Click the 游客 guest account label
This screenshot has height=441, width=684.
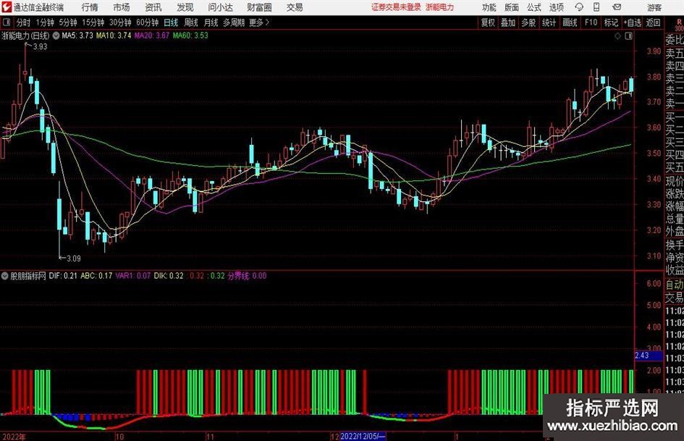point(654,7)
